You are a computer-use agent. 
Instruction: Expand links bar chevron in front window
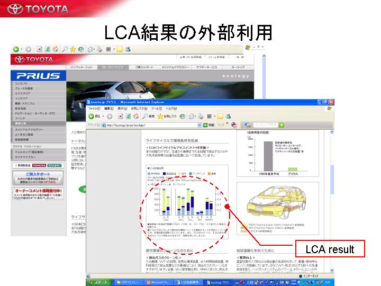point(227,124)
